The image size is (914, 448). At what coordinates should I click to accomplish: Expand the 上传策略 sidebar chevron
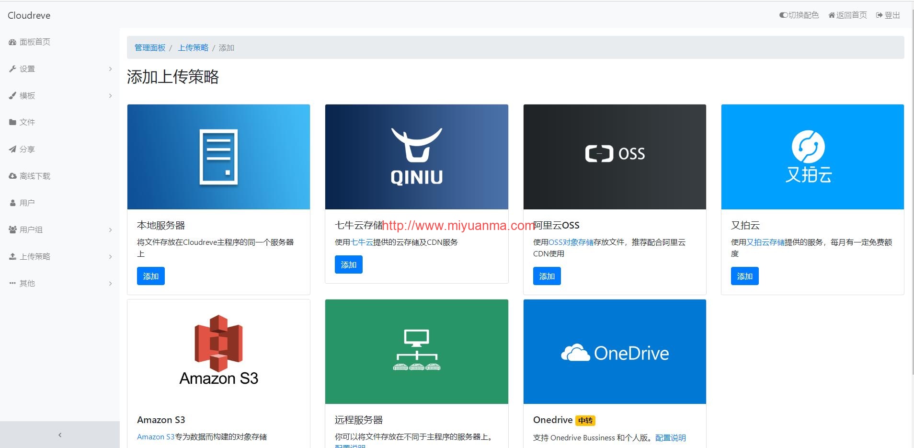[110, 257]
